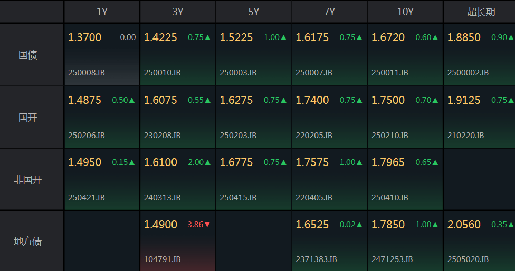Select the 超长期 column header
This screenshot has height=271, width=515.
coord(481,12)
